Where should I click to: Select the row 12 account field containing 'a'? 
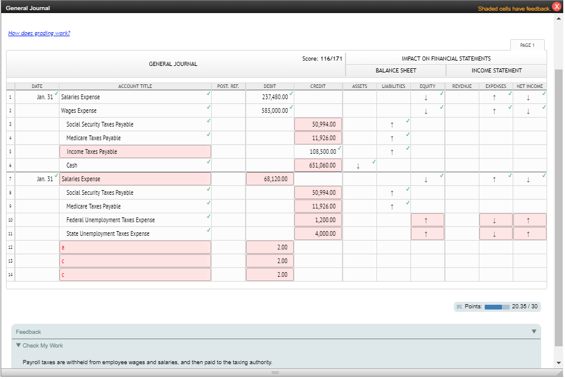tap(135, 247)
